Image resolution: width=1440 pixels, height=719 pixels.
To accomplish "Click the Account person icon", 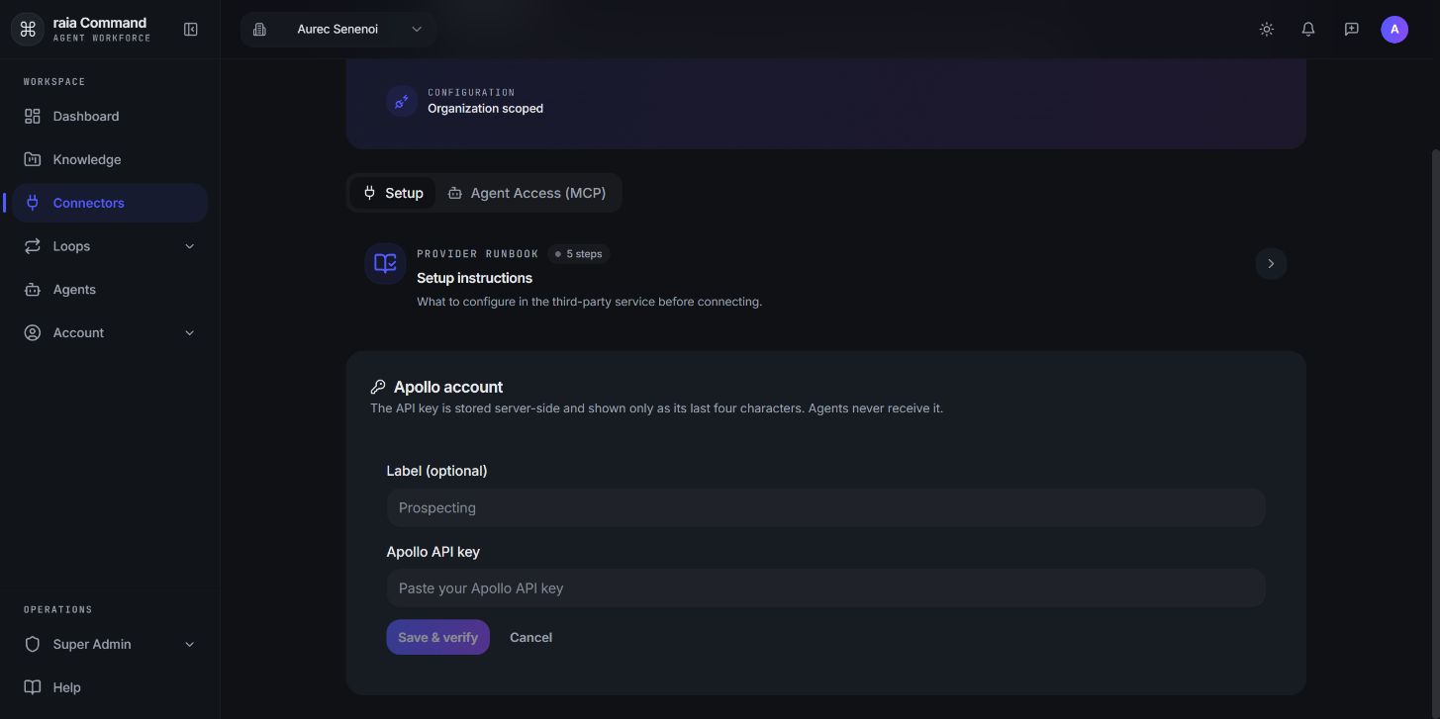I will pos(33,333).
